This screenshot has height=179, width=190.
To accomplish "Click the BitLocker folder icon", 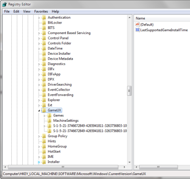I will point(44,23).
